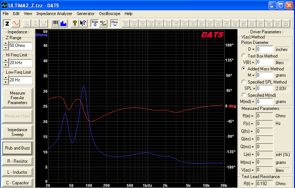Click the Piston Diameter D input field

[x=264, y=49]
